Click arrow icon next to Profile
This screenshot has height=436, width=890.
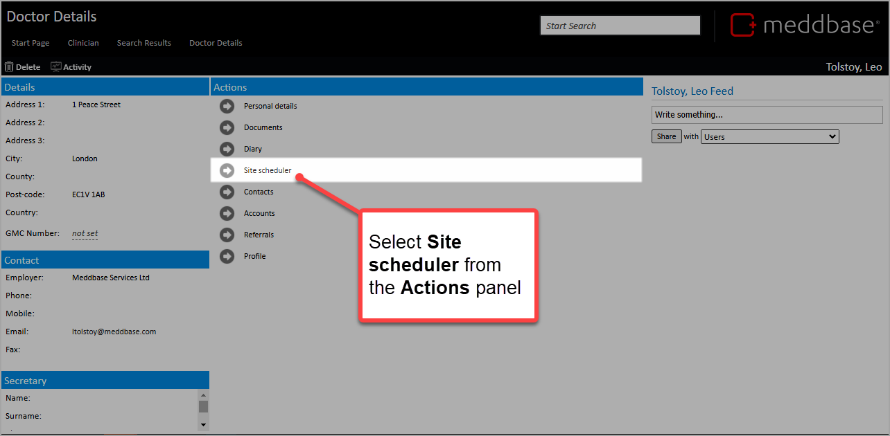(x=227, y=256)
